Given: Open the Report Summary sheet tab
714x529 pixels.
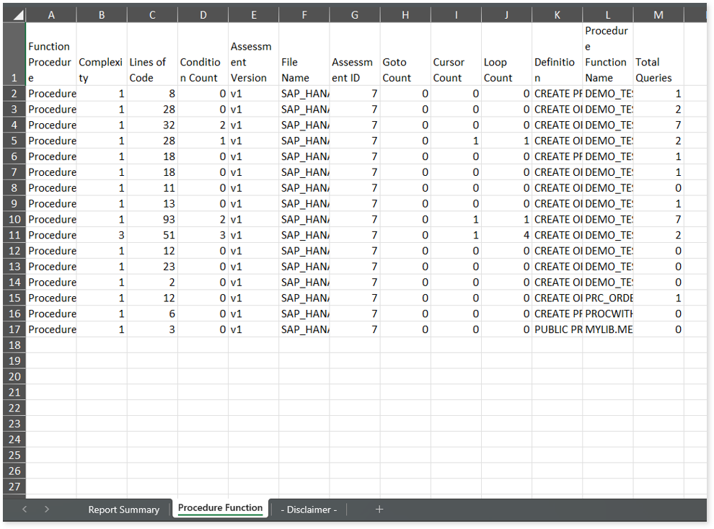Looking at the screenshot, I should (123, 510).
